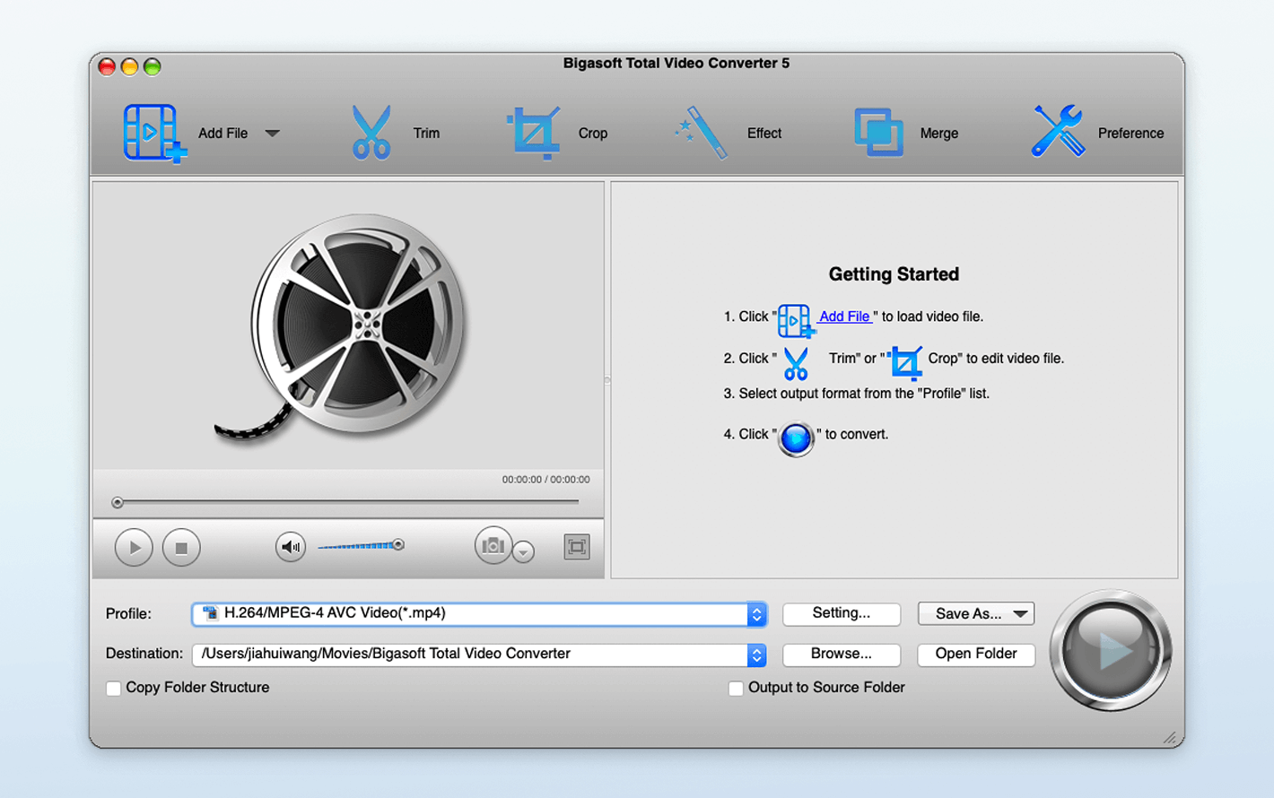Click the blue convert orb in step 4
1274x798 pixels.
pos(796,438)
